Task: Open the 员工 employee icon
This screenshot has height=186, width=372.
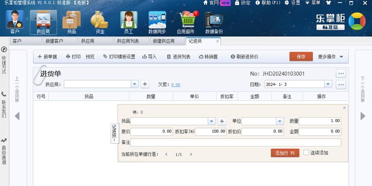Action: pyautogui.click(x=128, y=22)
